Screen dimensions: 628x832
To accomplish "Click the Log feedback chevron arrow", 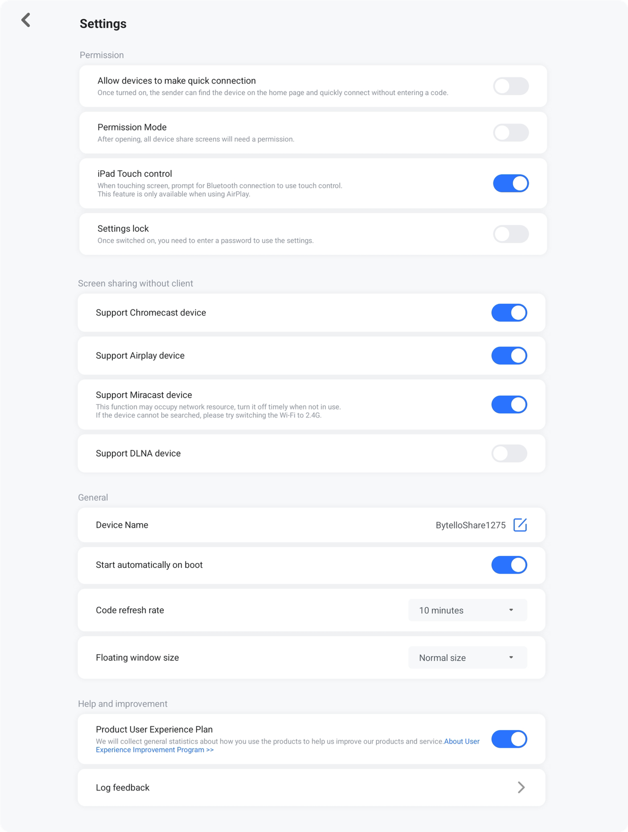I will (x=521, y=787).
